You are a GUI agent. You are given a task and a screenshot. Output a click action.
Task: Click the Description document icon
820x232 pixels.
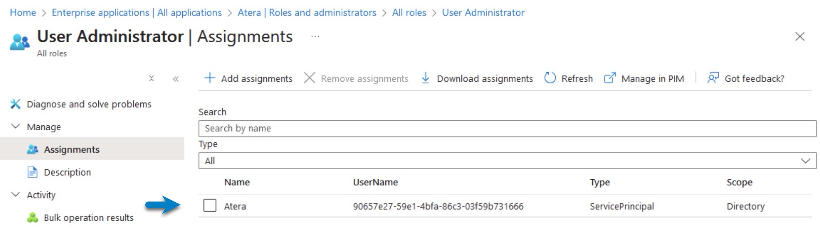32,172
